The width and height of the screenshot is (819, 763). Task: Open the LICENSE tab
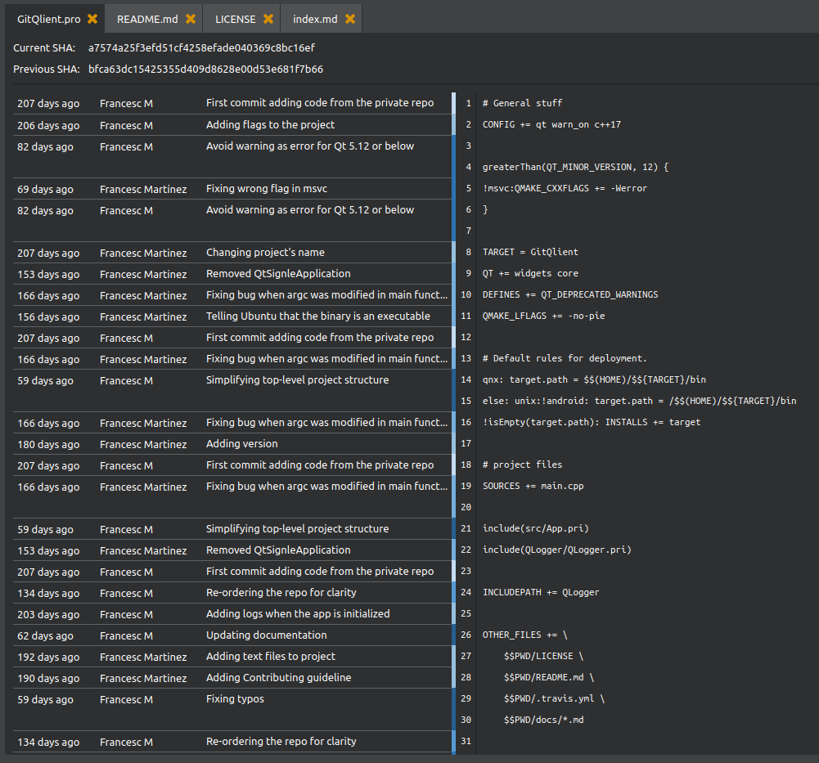tap(235, 19)
